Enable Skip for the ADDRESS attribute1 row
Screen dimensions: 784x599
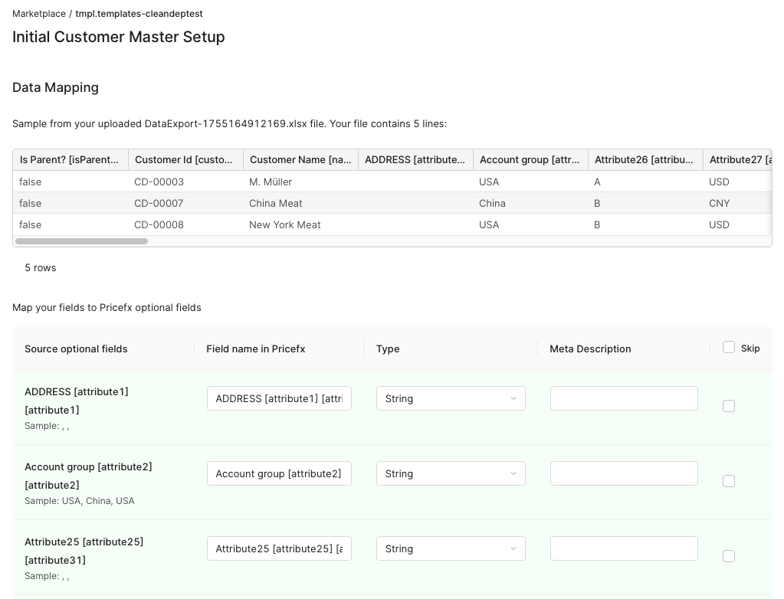coord(729,406)
